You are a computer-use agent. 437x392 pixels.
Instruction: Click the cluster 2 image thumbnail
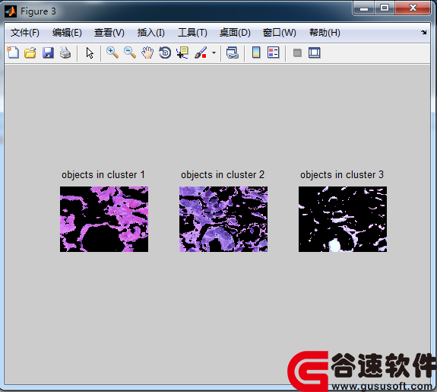tap(223, 219)
